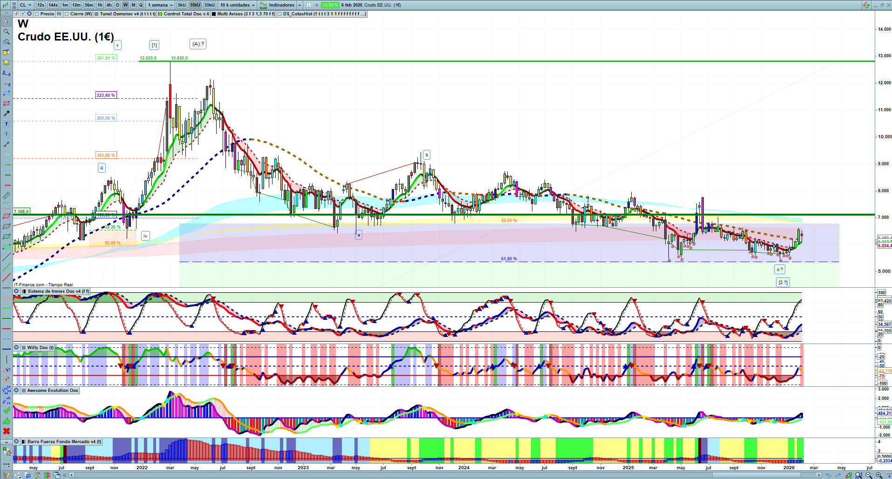
Task: Switch to the 56m timeframe
Action: (89, 5)
